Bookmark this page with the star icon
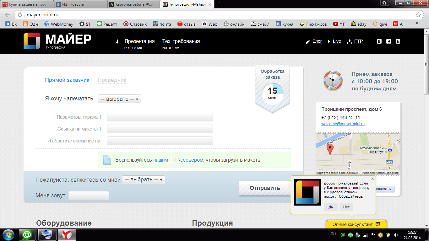Image resolution: width=429 pixels, height=241 pixels. click(418, 15)
